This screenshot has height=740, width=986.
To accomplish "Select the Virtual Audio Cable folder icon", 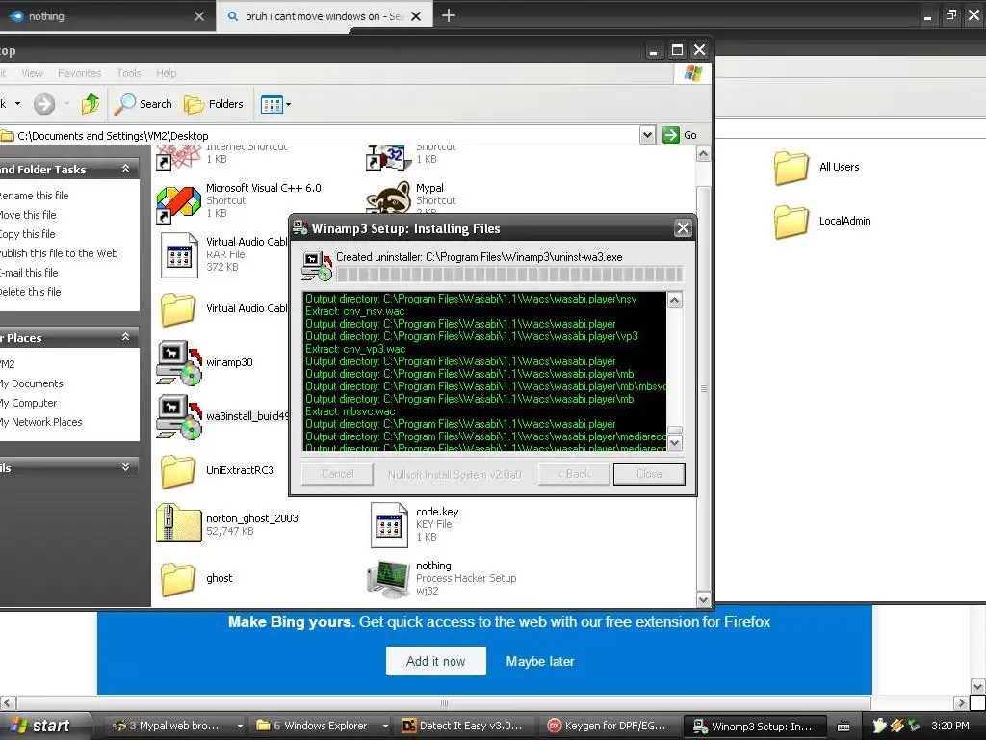I will pos(178,309).
